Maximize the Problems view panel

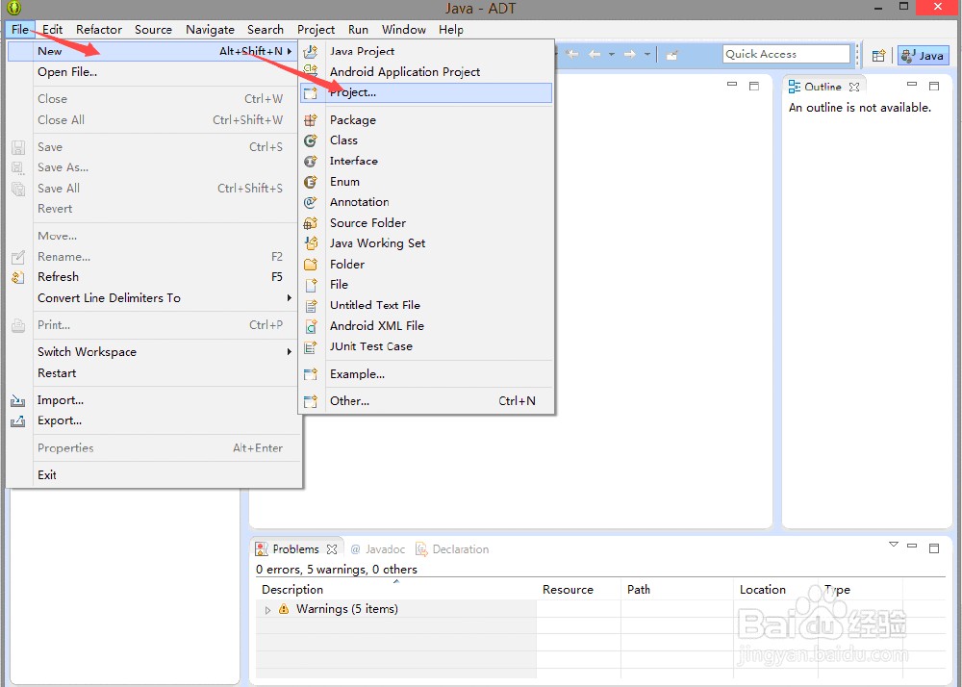(934, 548)
